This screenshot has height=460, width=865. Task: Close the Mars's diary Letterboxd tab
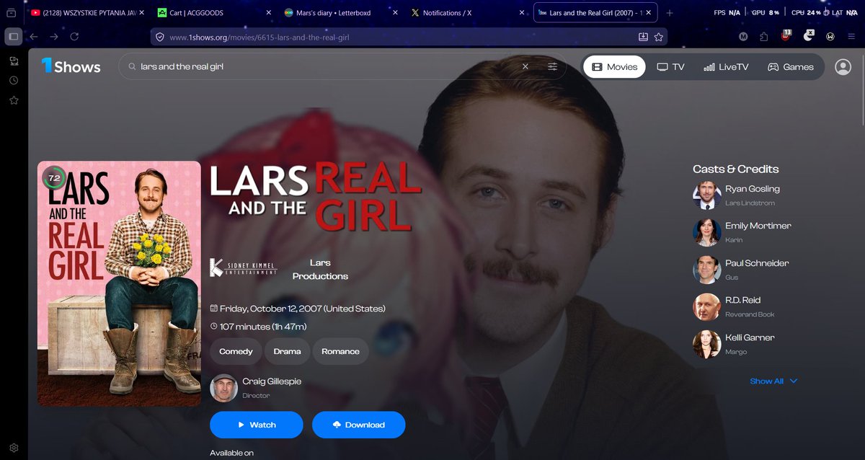tap(395, 13)
